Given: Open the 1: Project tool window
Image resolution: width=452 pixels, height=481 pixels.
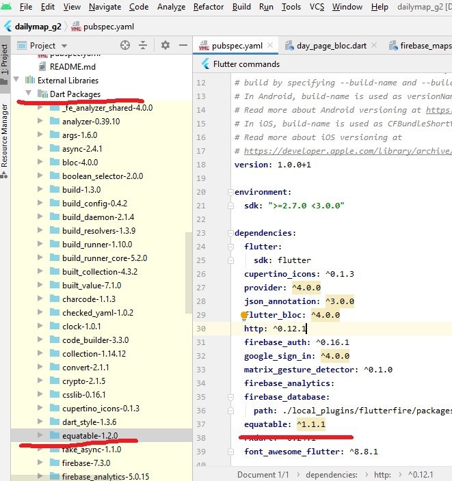Looking at the screenshot, I should pyautogui.click(x=5, y=64).
